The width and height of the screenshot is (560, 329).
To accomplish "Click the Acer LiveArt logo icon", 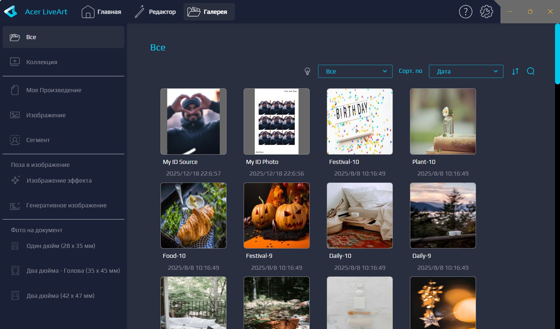I will (x=11, y=12).
